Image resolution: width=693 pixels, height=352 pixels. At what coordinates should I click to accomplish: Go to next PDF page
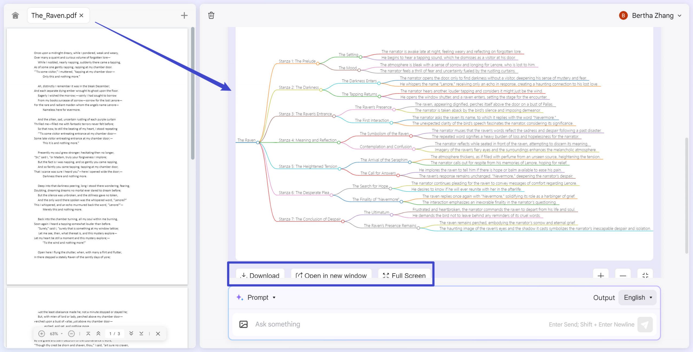(131, 334)
